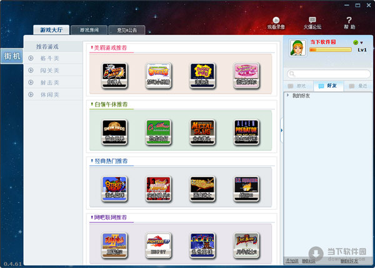Open the pink Street Fighter puzzle game tile
The height and width of the screenshot is (268, 375).
(x=246, y=76)
